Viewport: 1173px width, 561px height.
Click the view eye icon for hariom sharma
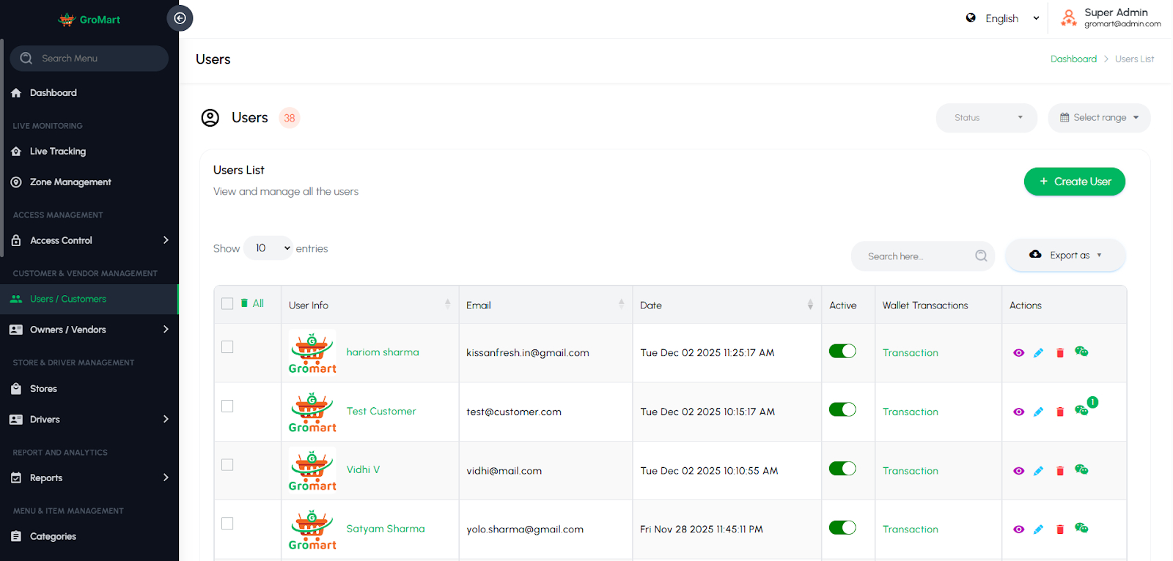tap(1018, 353)
